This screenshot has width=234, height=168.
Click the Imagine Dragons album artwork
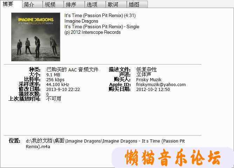coord(36,37)
